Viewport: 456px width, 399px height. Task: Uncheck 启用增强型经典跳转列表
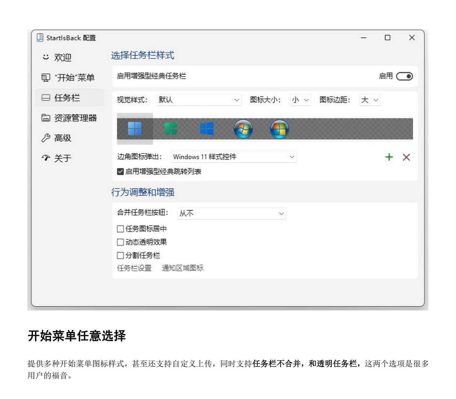point(120,172)
